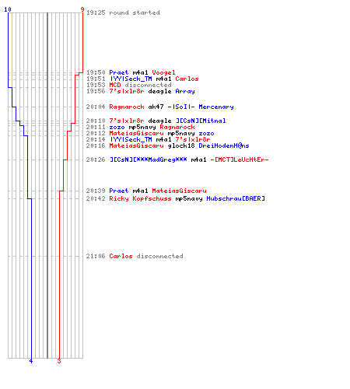Select player name Praet at 19:50
This screenshot has width=350, height=389.
pos(119,72)
